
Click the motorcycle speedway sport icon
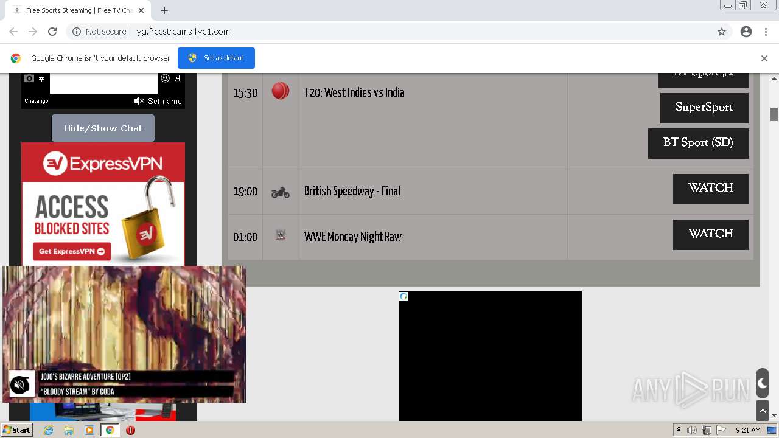click(x=281, y=192)
